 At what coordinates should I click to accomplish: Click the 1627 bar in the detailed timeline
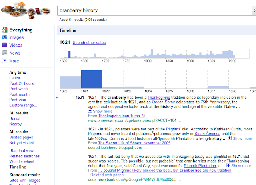[218, 87]
